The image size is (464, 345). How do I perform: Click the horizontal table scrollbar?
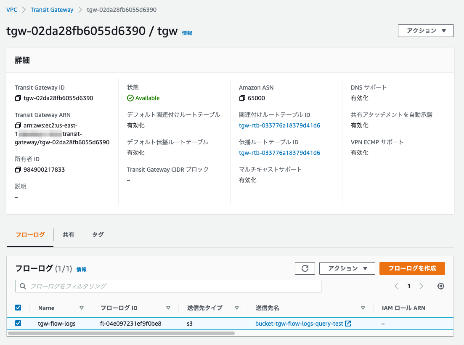click(121, 333)
